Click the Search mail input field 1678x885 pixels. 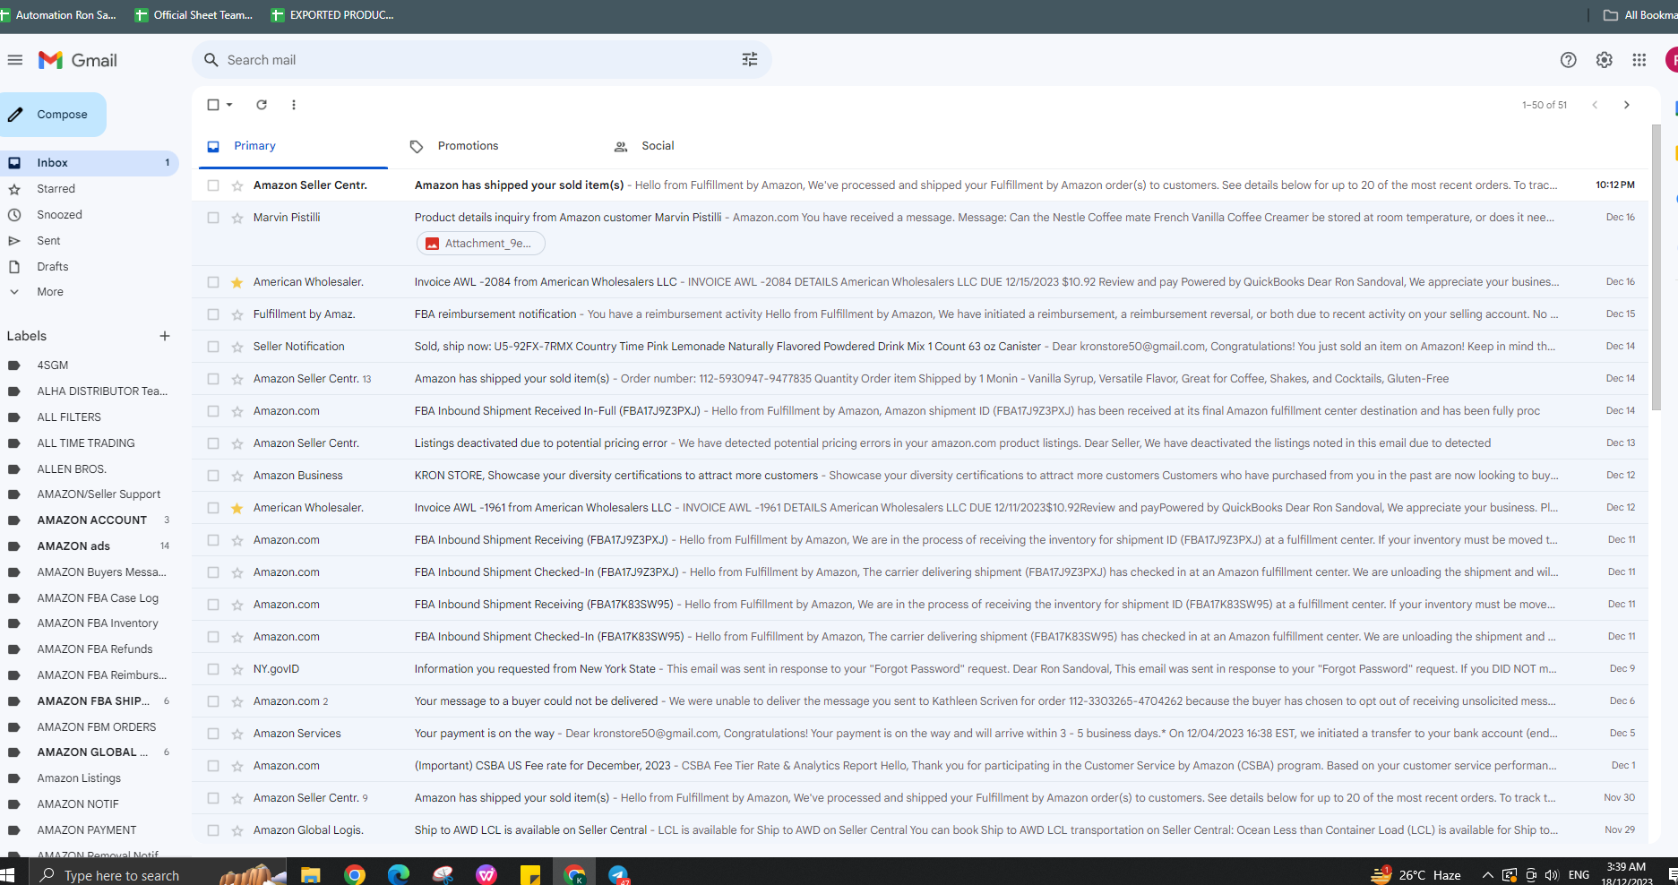pos(482,60)
